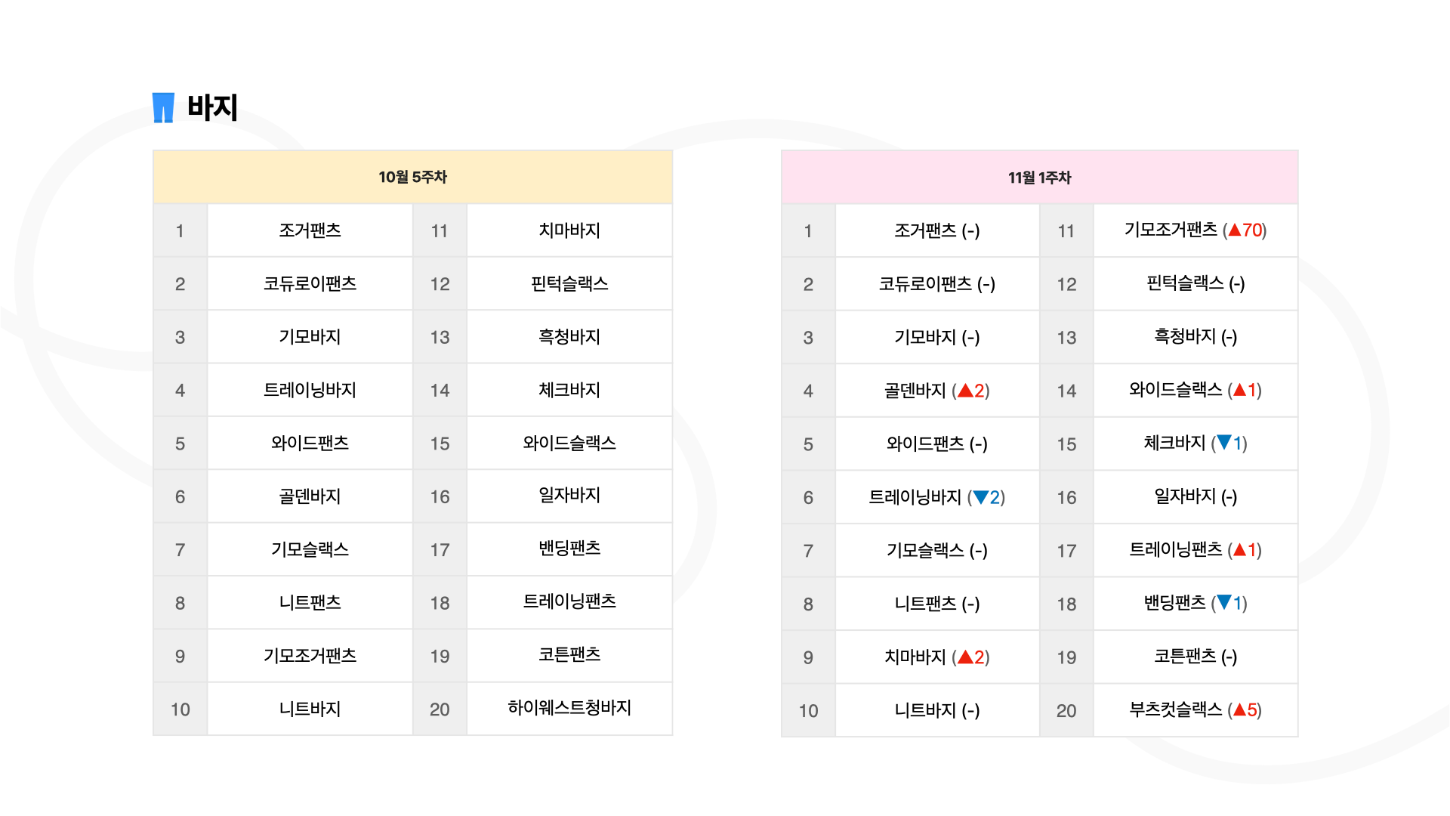The image size is (1450, 816).
Task: Click the rank 10 cell in the November table
Action: [x=808, y=710]
